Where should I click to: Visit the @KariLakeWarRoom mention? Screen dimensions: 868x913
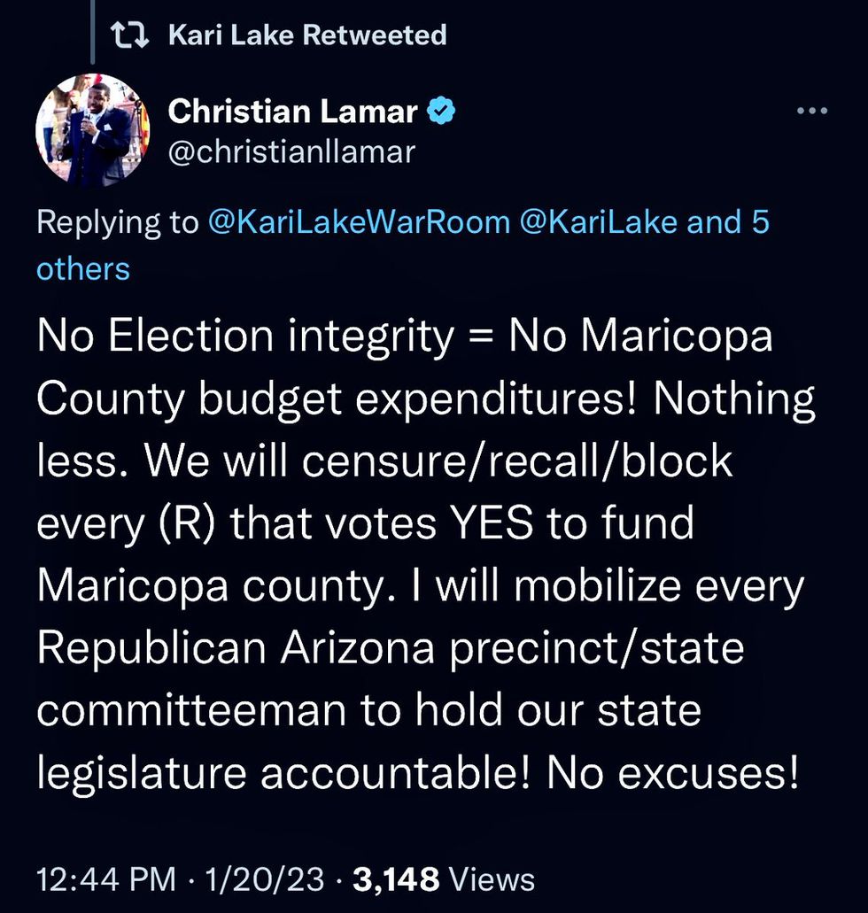(x=359, y=222)
